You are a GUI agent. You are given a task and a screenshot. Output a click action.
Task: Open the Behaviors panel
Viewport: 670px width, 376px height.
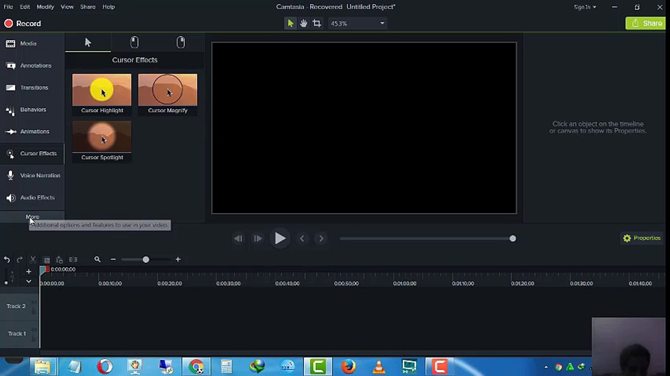pos(32,110)
